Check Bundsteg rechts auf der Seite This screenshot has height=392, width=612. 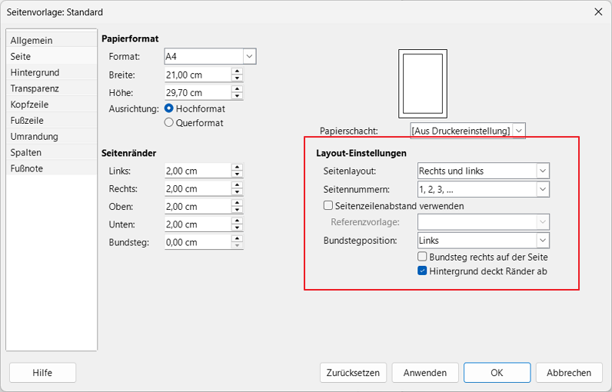click(x=422, y=257)
